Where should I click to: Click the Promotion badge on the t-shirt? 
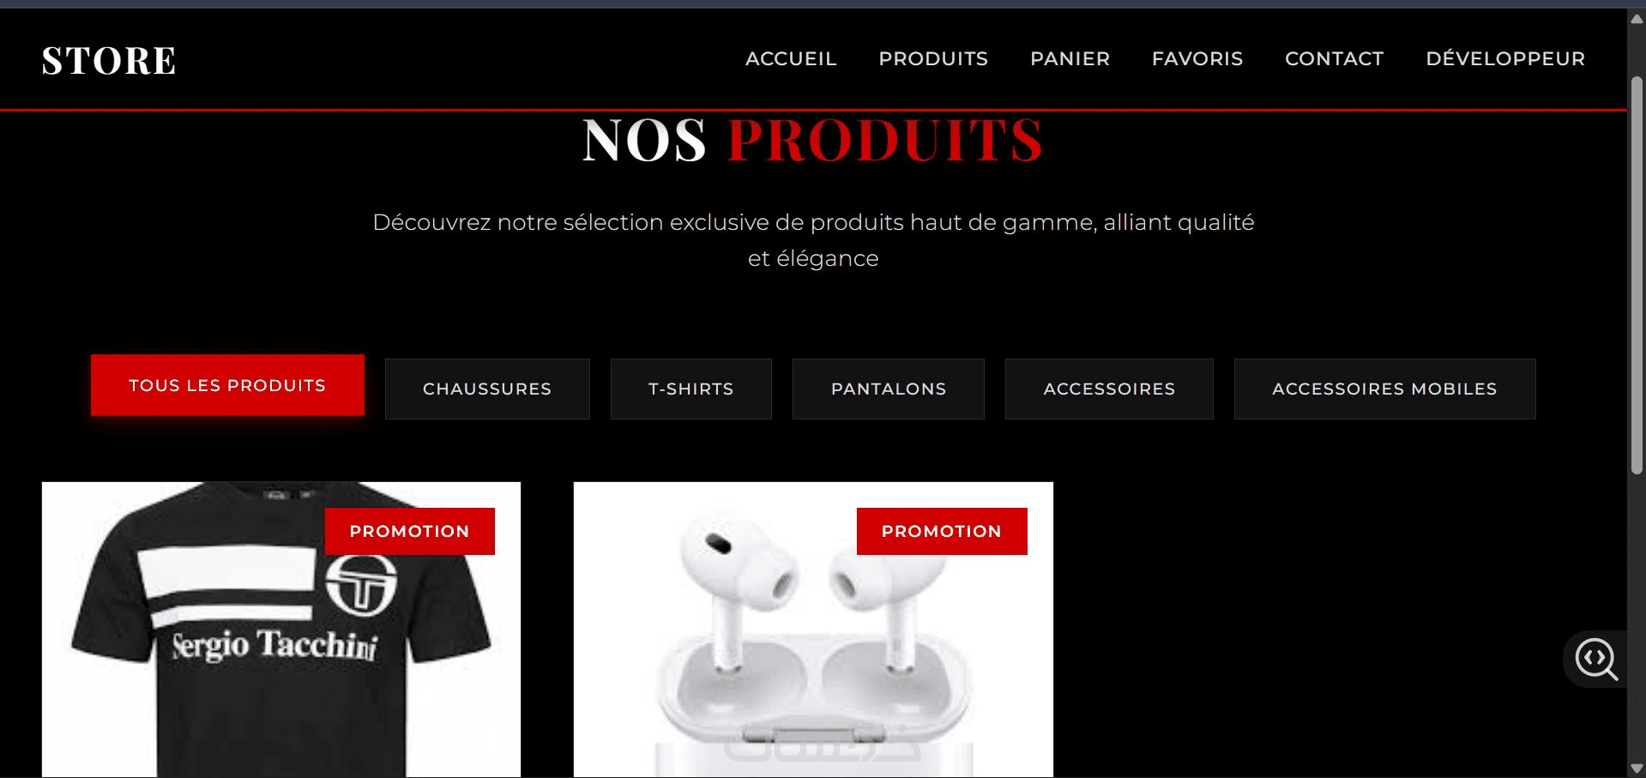pyautogui.click(x=410, y=531)
